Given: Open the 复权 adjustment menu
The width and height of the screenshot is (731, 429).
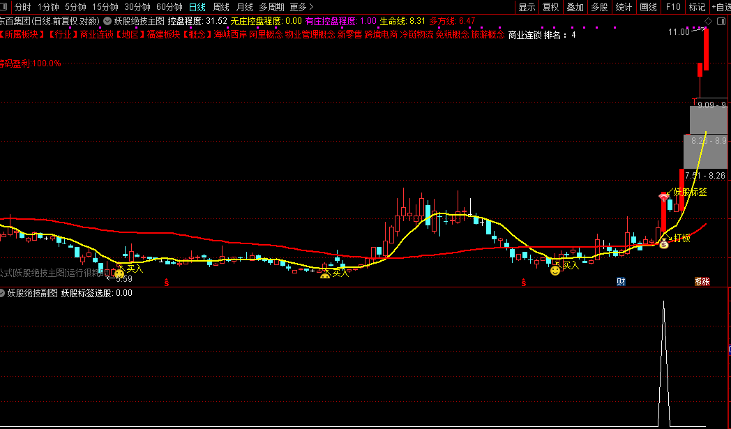Looking at the screenshot, I should click(551, 7).
